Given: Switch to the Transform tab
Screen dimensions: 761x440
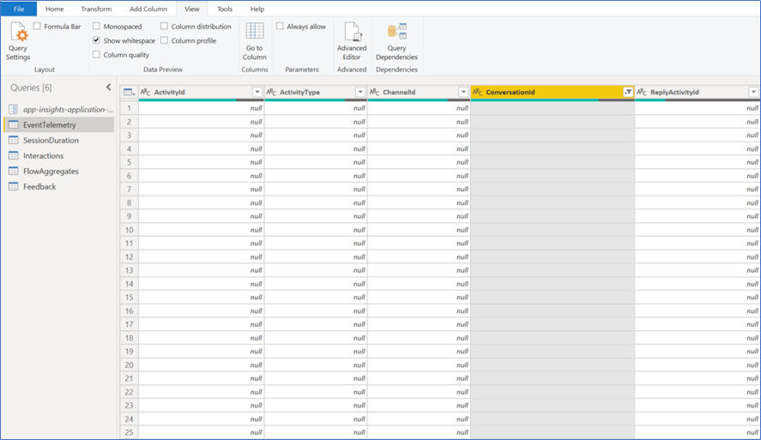Looking at the screenshot, I should click(96, 9).
